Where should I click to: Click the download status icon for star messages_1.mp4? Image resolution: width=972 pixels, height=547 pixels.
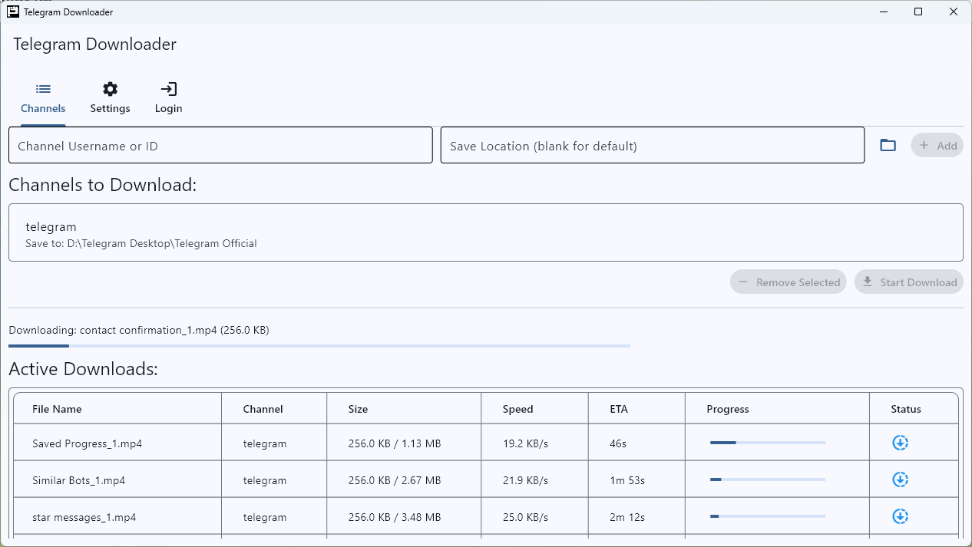[900, 516]
